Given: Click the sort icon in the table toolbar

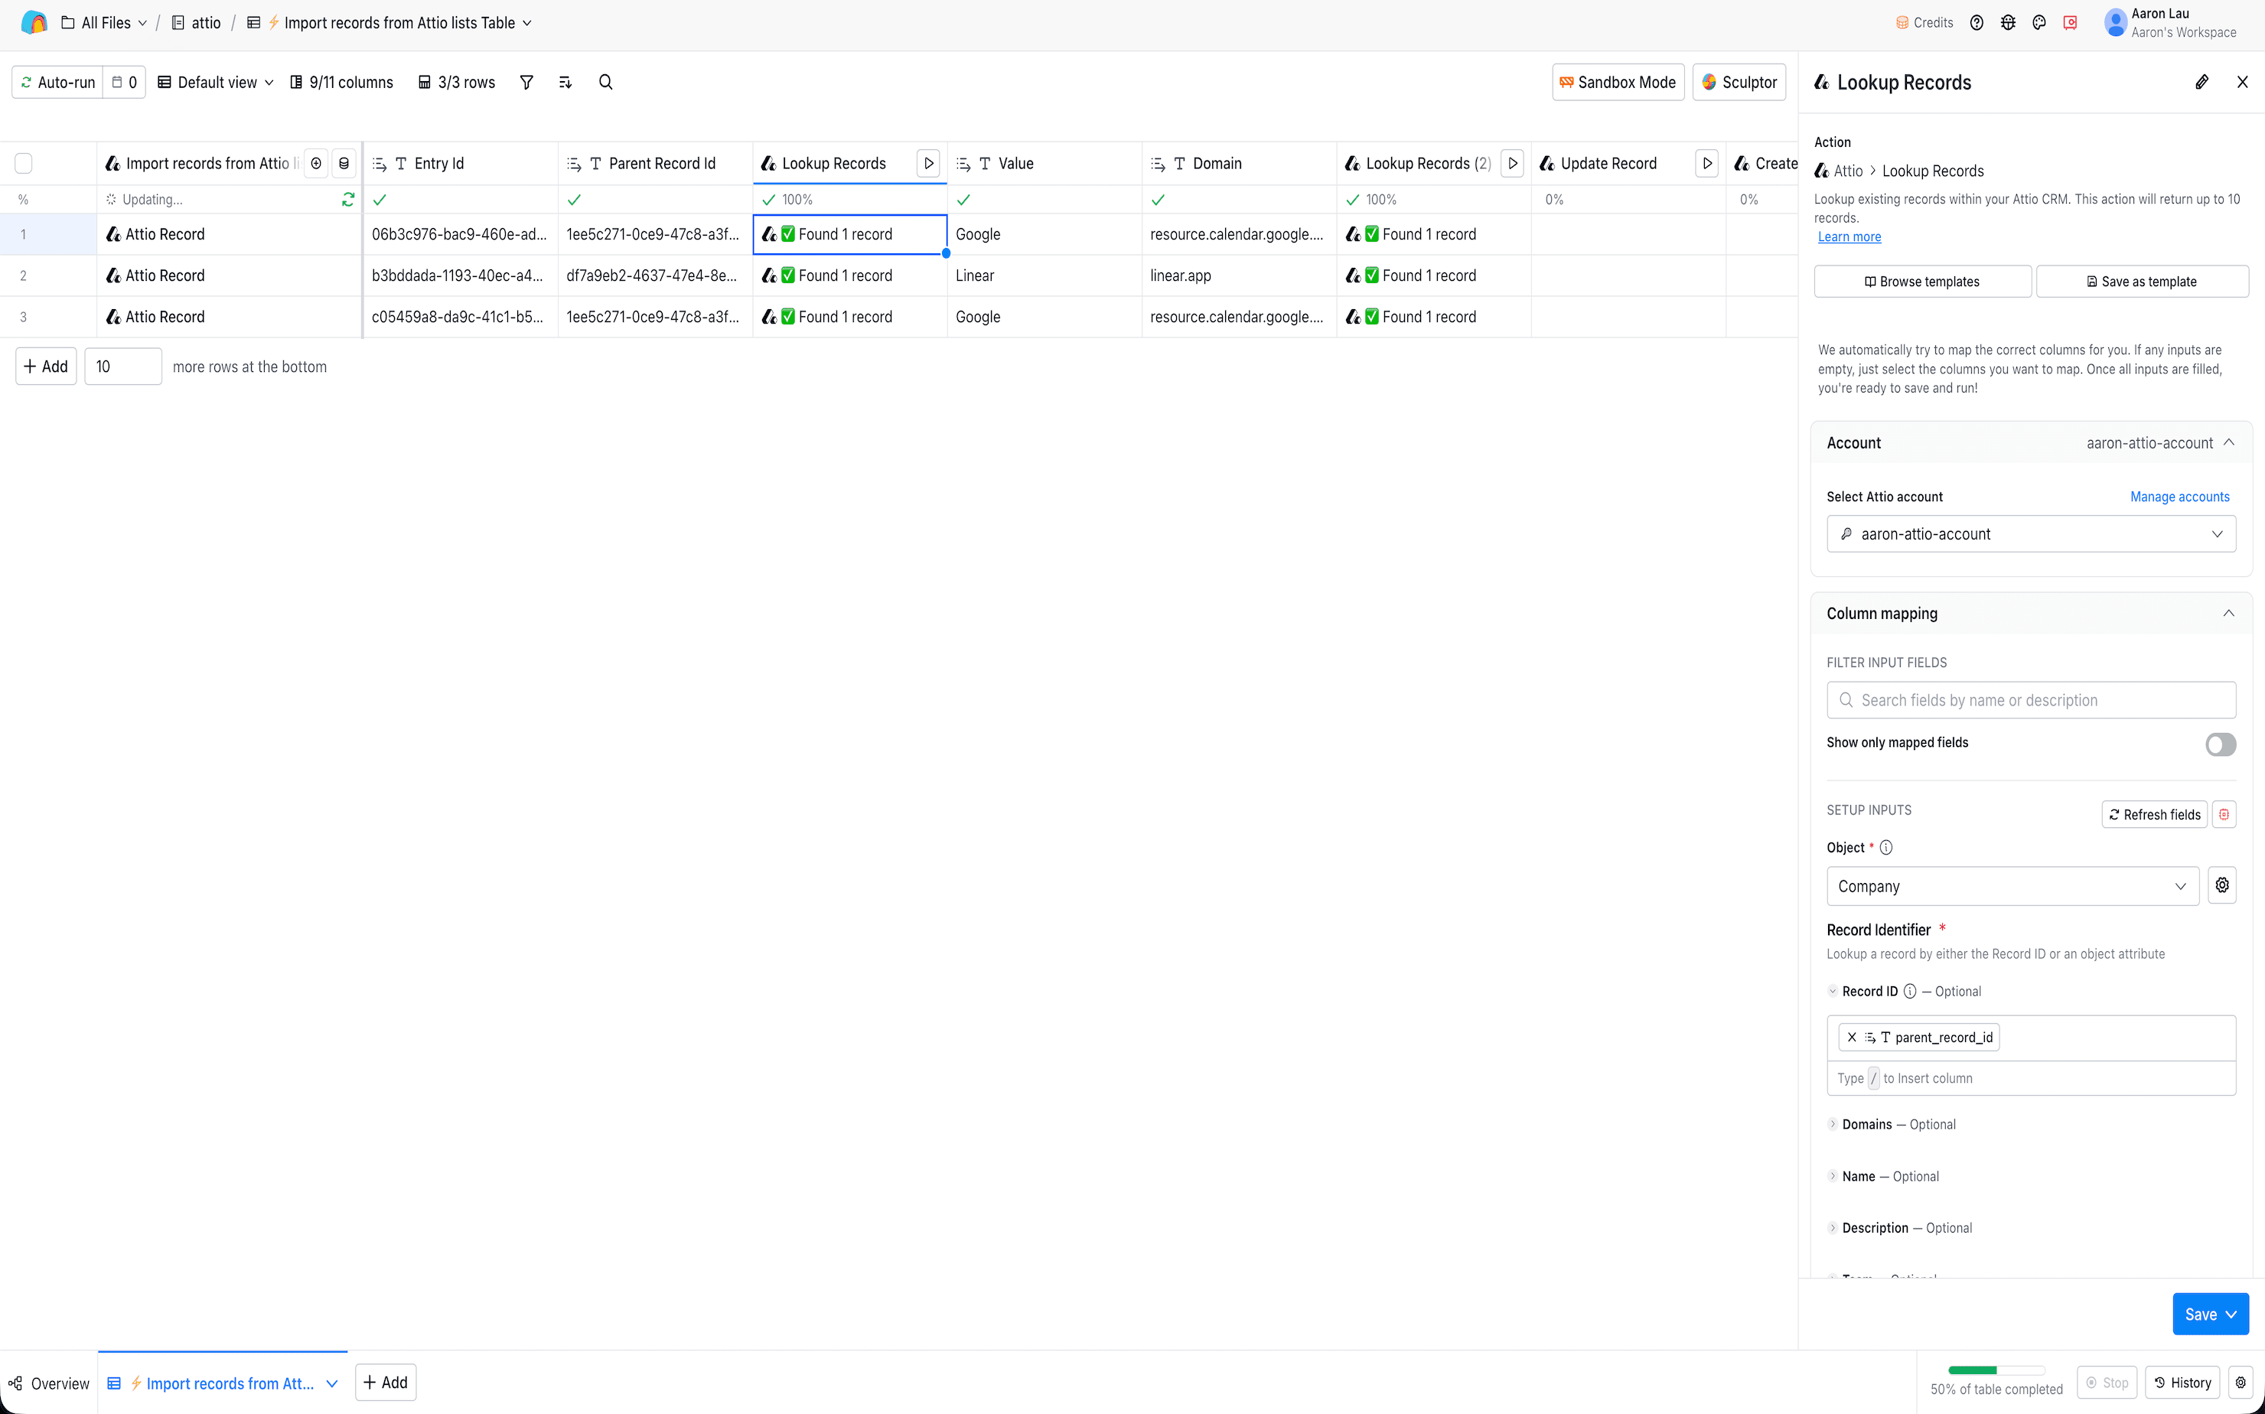Looking at the screenshot, I should 565,83.
